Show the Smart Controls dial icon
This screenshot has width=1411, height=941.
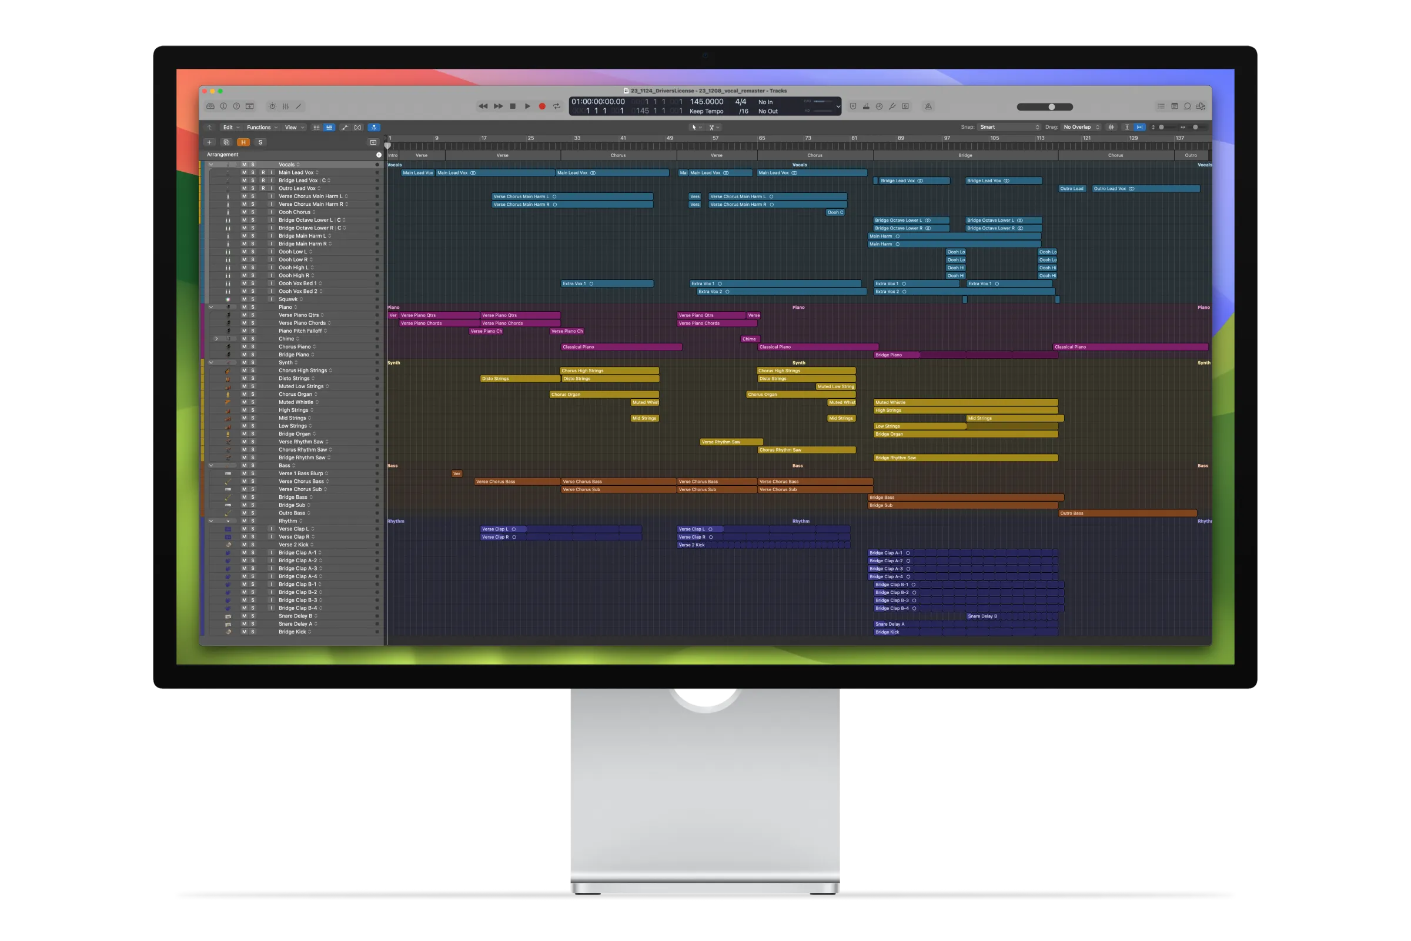click(272, 106)
